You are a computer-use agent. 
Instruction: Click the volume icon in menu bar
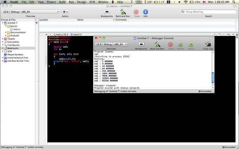pos(180,2)
